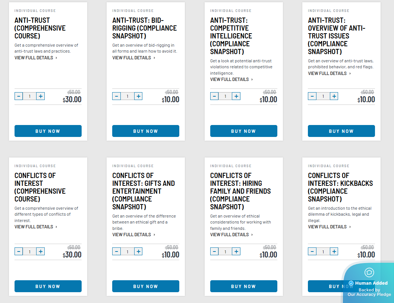Increase quantity for Anti-Trust Bid-Rigging course
The height and width of the screenshot is (303, 394).
[x=138, y=96]
